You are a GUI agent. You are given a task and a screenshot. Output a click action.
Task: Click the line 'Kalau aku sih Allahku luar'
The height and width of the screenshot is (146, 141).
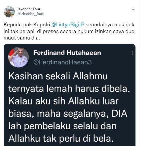(64, 101)
